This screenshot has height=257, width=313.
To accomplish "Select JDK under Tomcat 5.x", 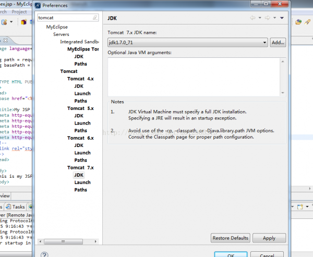I will (79, 116).
